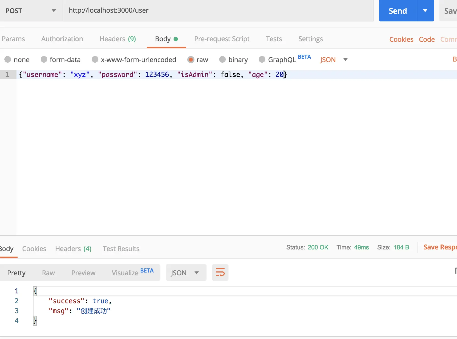Open the request Settings tab
Image resolution: width=457 pixels, height=339 pixels.
point(311,39)
